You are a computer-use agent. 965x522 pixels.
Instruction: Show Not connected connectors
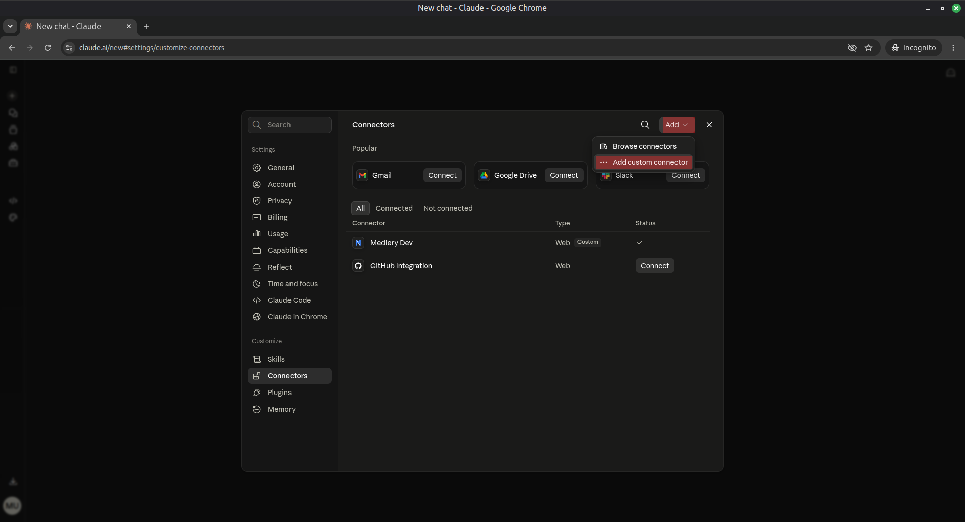(448, 208)
